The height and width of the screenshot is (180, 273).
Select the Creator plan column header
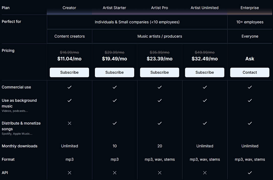[69, 8]
